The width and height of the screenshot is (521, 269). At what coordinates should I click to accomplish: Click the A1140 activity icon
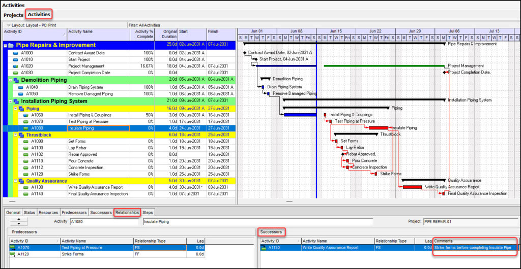pos(25,194)
